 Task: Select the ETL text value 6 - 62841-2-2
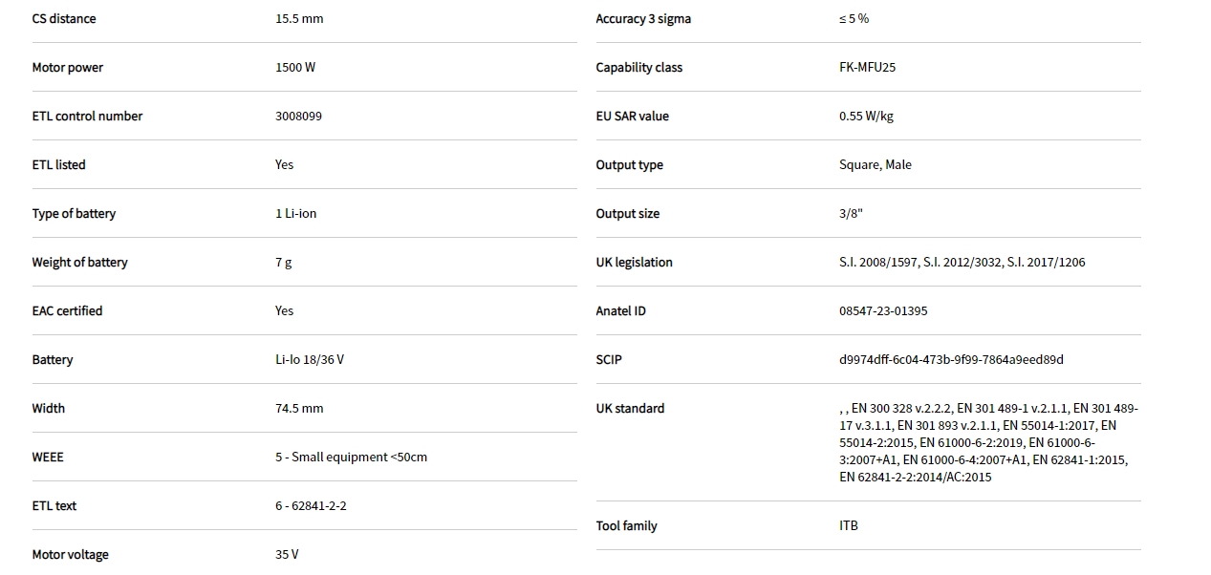311,506
